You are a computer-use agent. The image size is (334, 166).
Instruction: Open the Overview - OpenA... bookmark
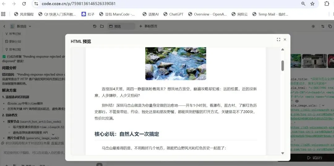click(208, 14)
